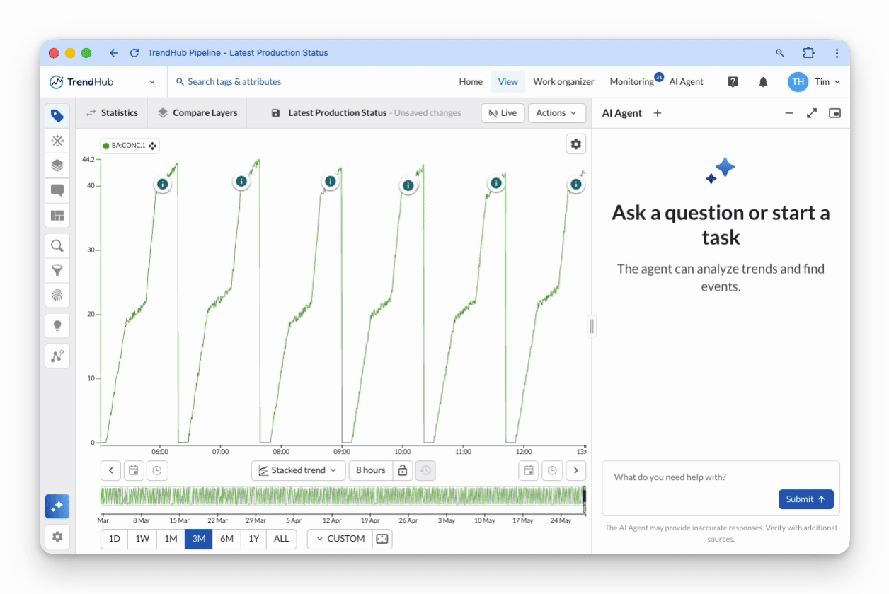Open the magnifier search sidebar icon

[57, 246]
